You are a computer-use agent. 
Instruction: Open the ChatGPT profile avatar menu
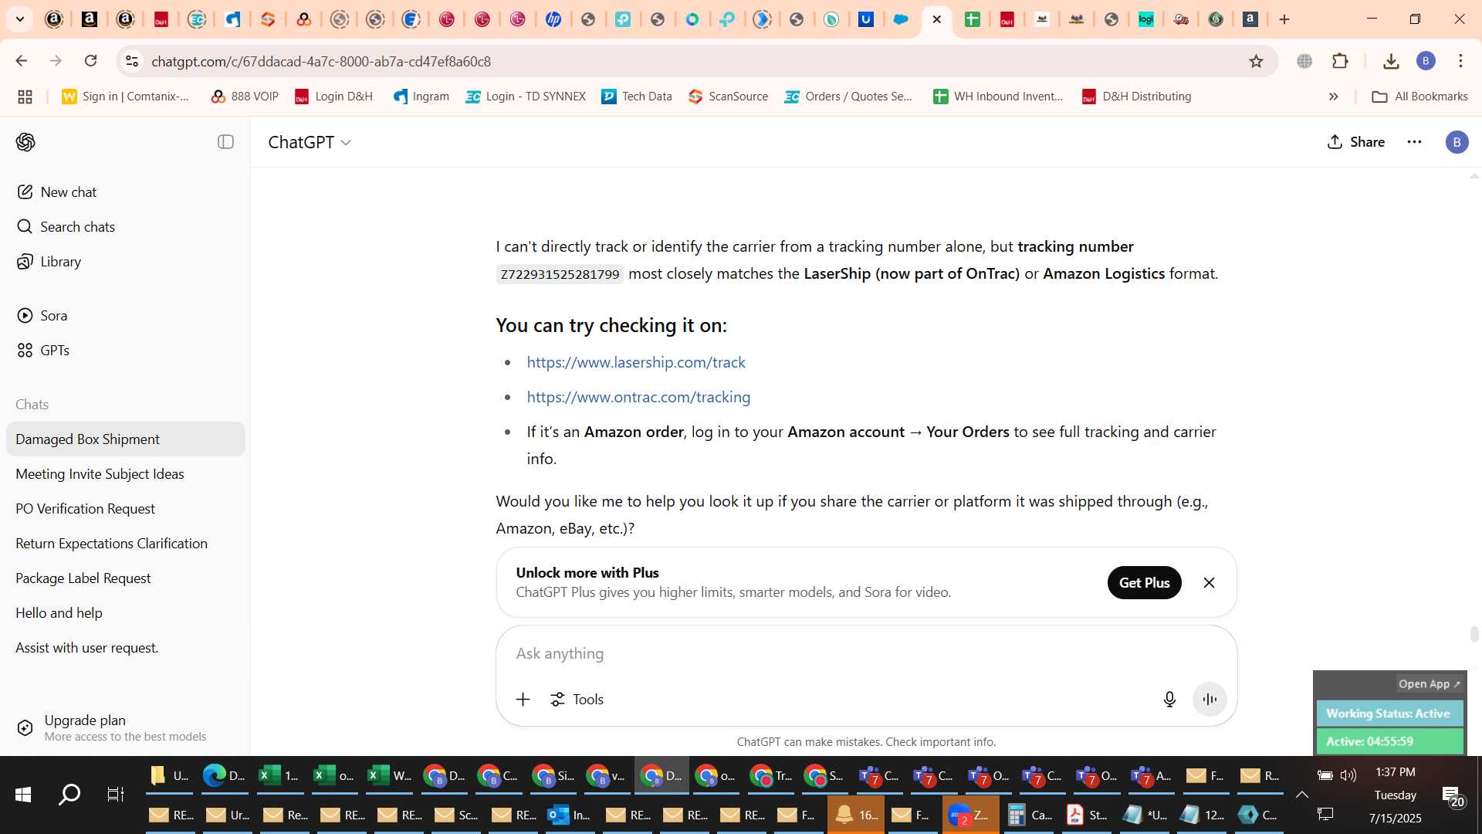(x=1457, y=142)
